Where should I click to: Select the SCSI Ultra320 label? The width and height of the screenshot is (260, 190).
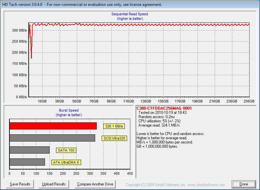click(x=114, y=138)
